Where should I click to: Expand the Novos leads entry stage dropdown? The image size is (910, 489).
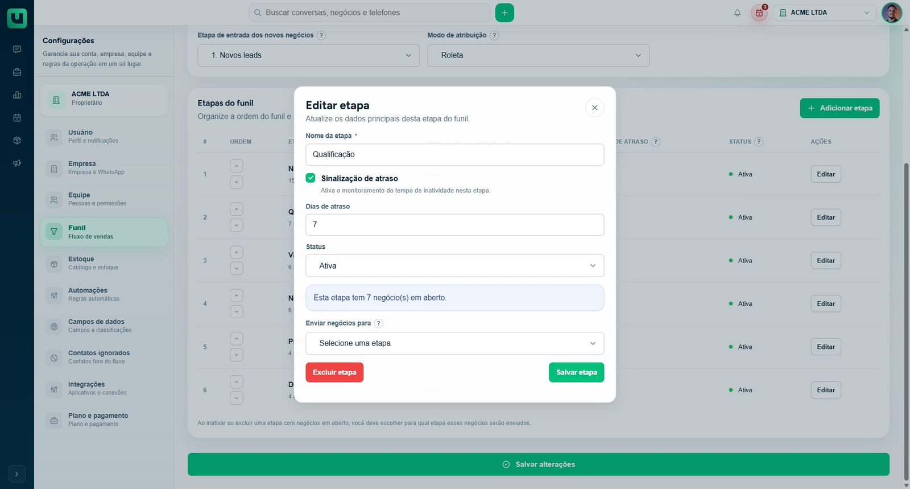pyautogui.click(x=308, y=55)
